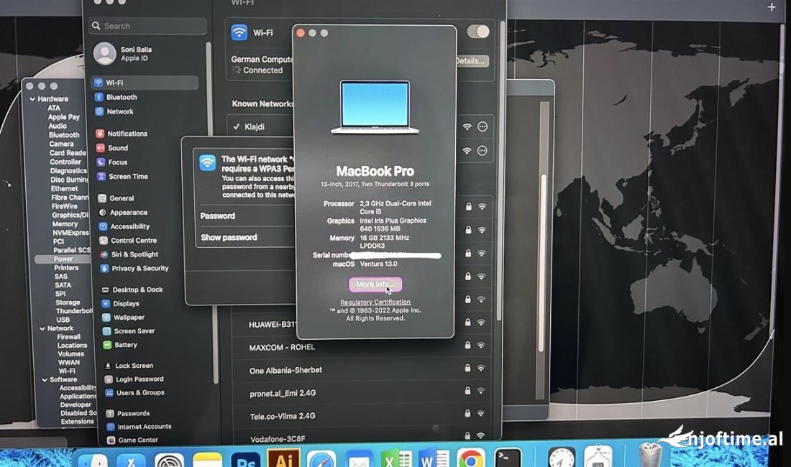Collapse the Network section in System Information
791x467 pixels.
[42, 328]
